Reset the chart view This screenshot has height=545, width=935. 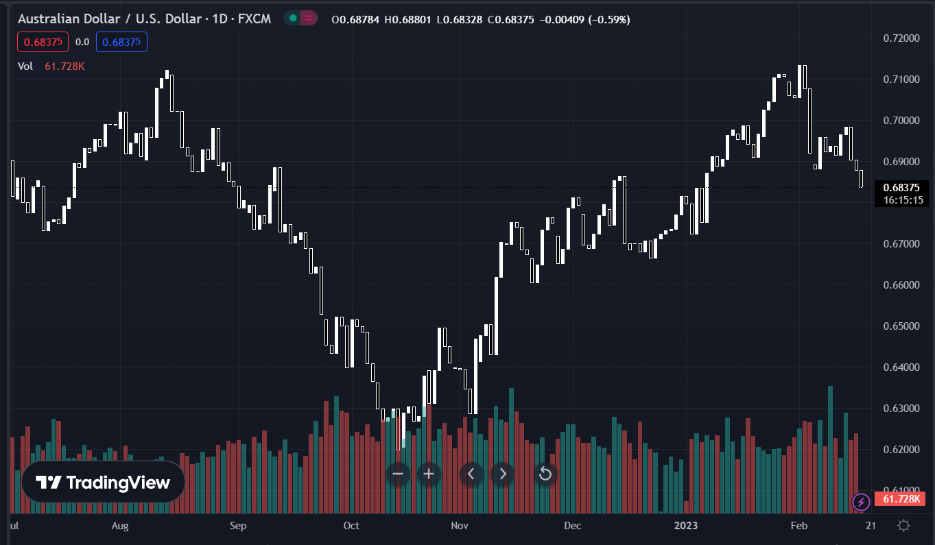[545, 474]
